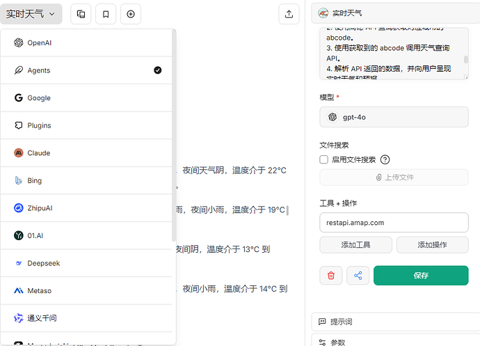Click the ZhipuAI logo icon
This screenshot has height=346, width=480.
(19, 208)
